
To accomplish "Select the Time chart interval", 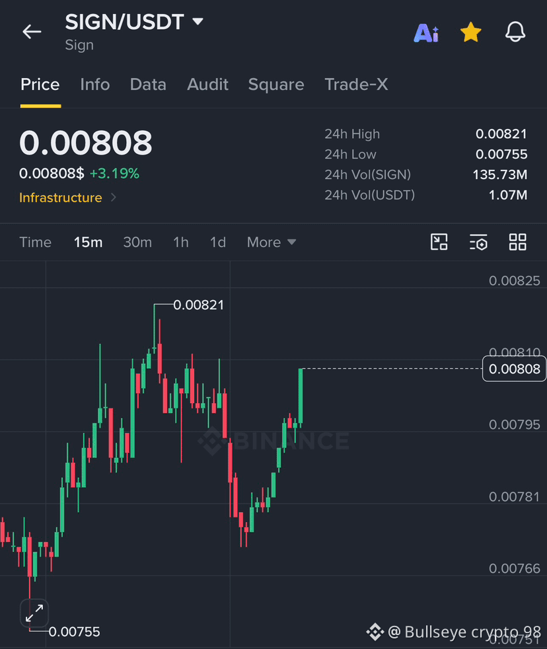I will 35,242.
